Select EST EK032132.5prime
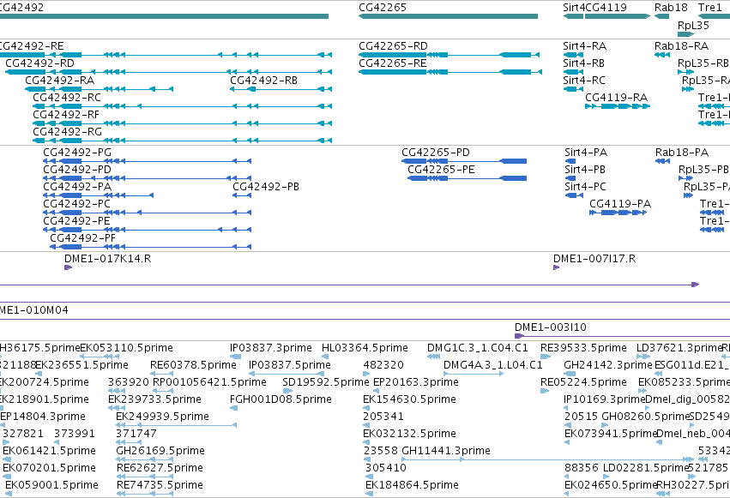This screenshot has width=730, height=498. coord(366,442)
